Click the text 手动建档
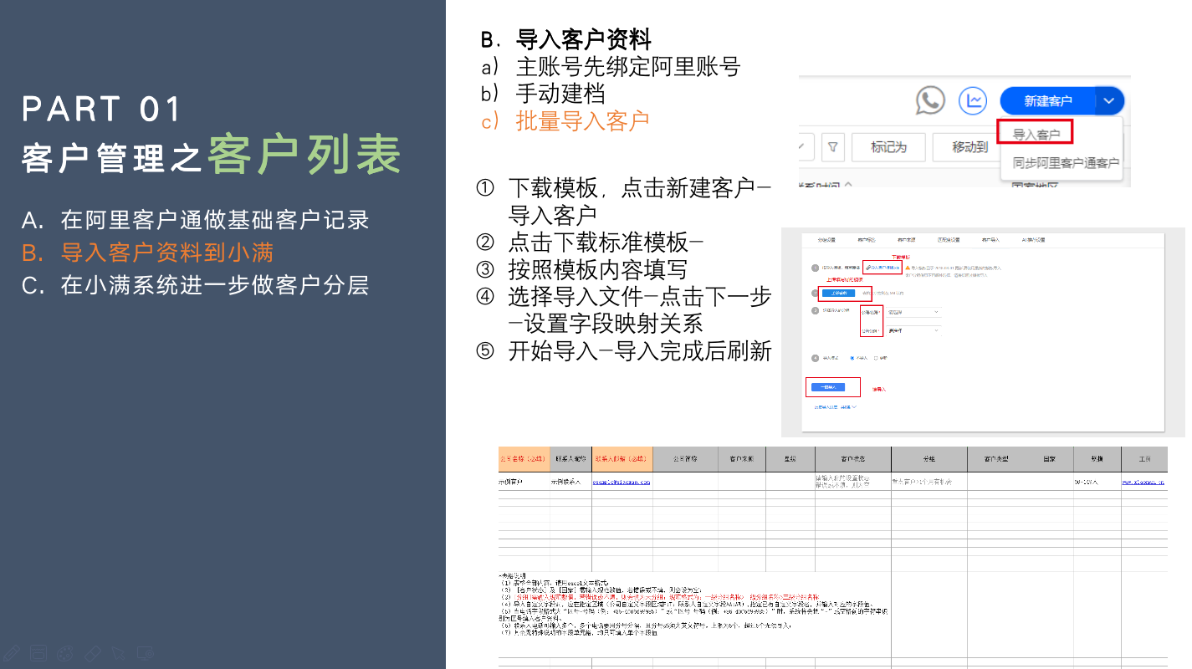 click(560, 93)
